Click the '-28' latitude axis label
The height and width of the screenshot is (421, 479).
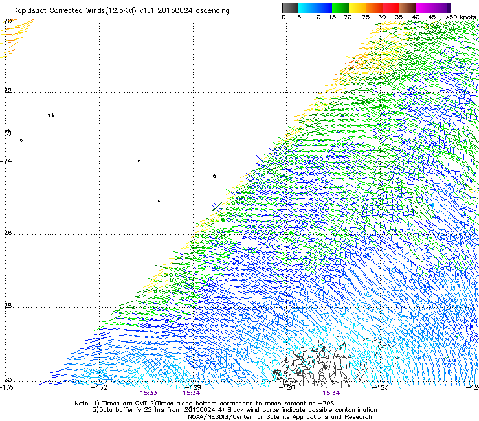coord(6,306)
